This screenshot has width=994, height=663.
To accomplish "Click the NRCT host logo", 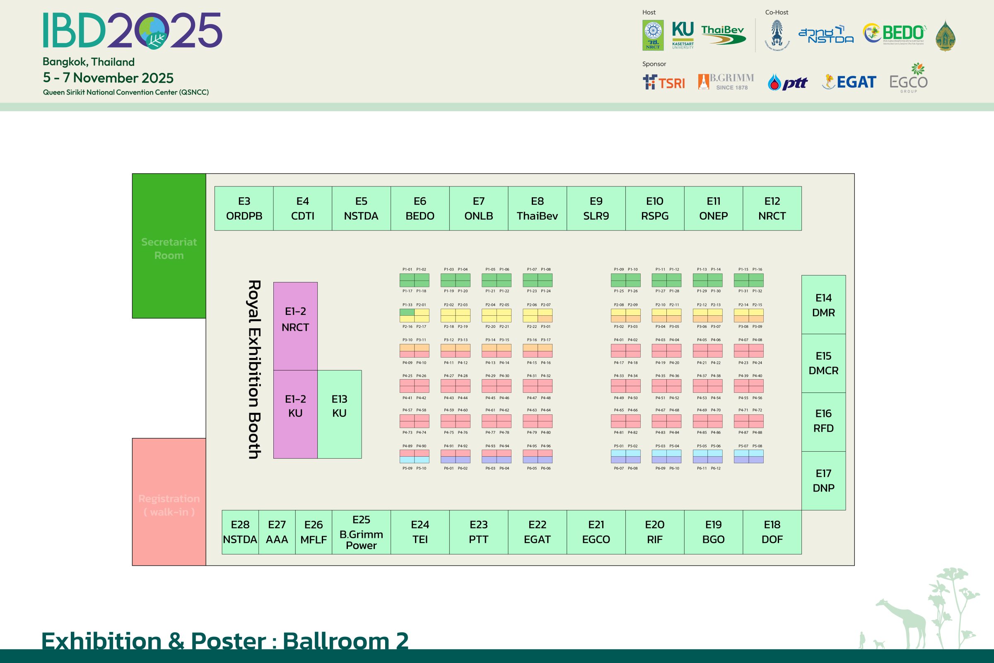I will pyautogui.click(x=653, y=35).
